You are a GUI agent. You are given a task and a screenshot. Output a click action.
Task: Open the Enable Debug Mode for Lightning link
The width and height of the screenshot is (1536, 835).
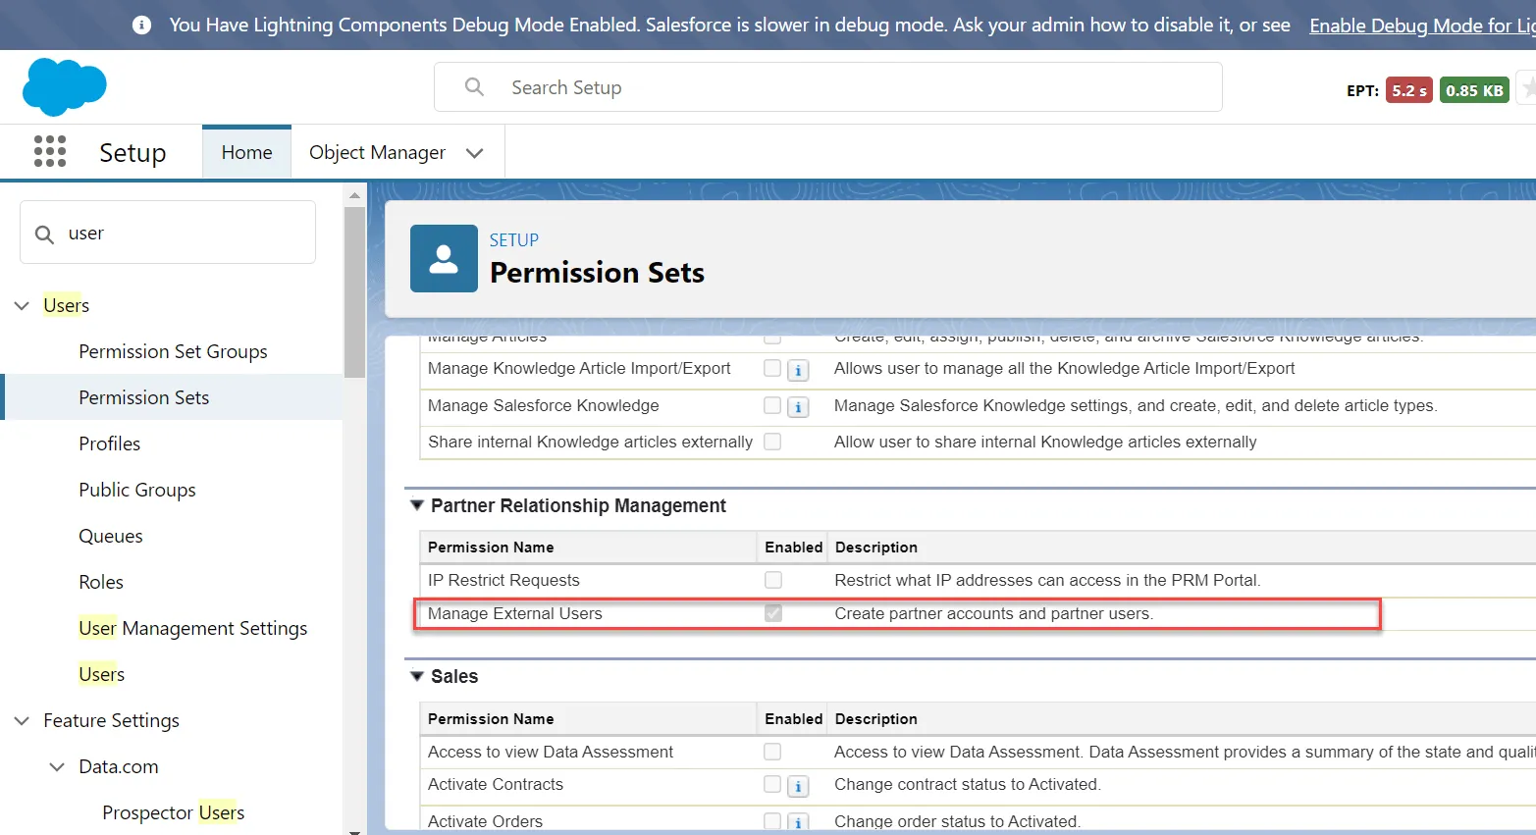(x=1420, y=25)
